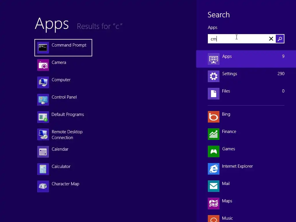Choose Games label in search list

pyautogui.click(x=229, y=149)
